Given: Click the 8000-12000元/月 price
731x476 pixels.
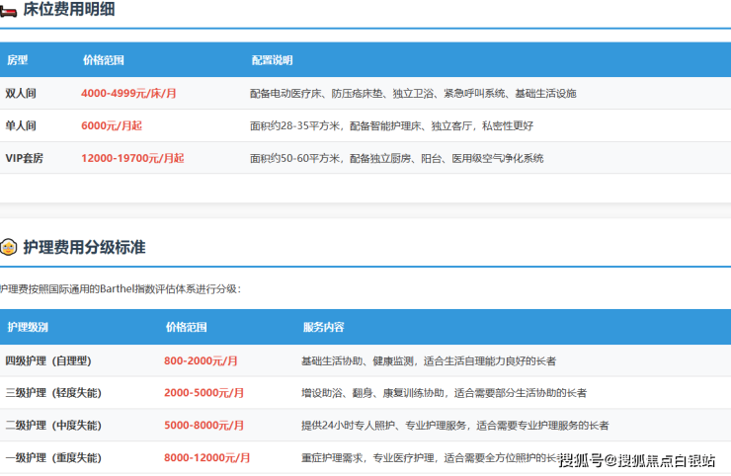Looking at the screenshot, I should pyautogui.click(x=206, y=458).
